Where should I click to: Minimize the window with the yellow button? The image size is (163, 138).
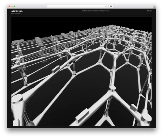[12, 6]
